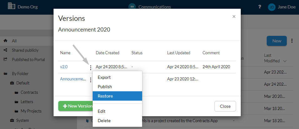Click folder icon beside Contracts

coord(17,92)
